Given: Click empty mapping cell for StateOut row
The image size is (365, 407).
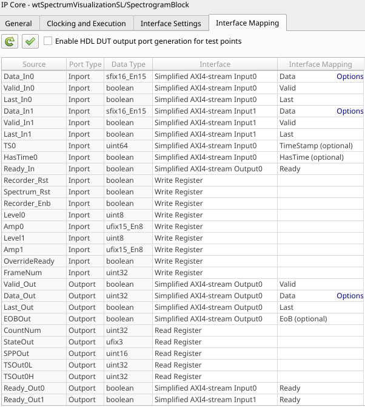Looking at the screenshot, I should coord(321,342).
